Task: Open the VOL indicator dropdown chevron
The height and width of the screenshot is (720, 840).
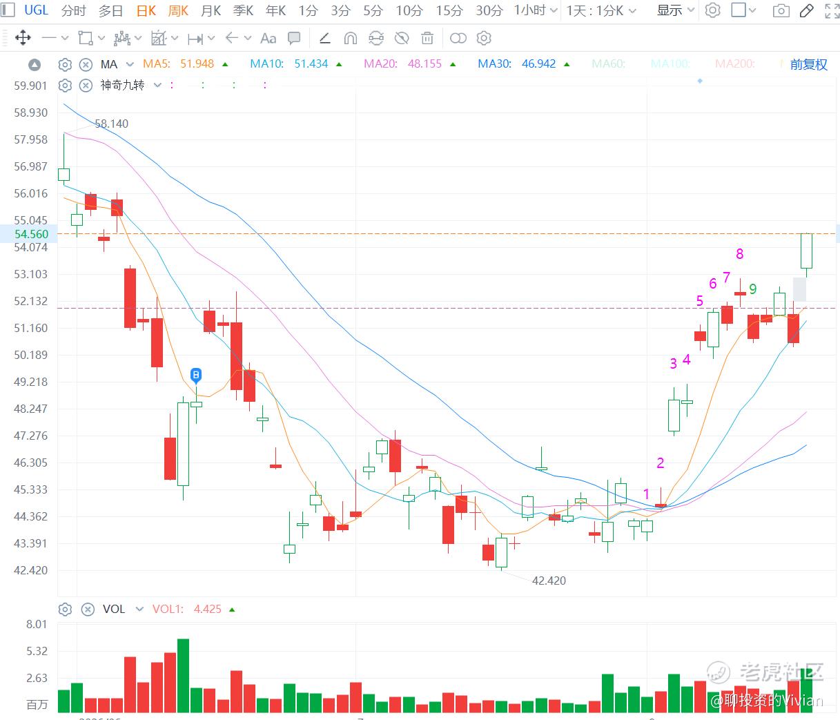Action: [x=139, y=609]
